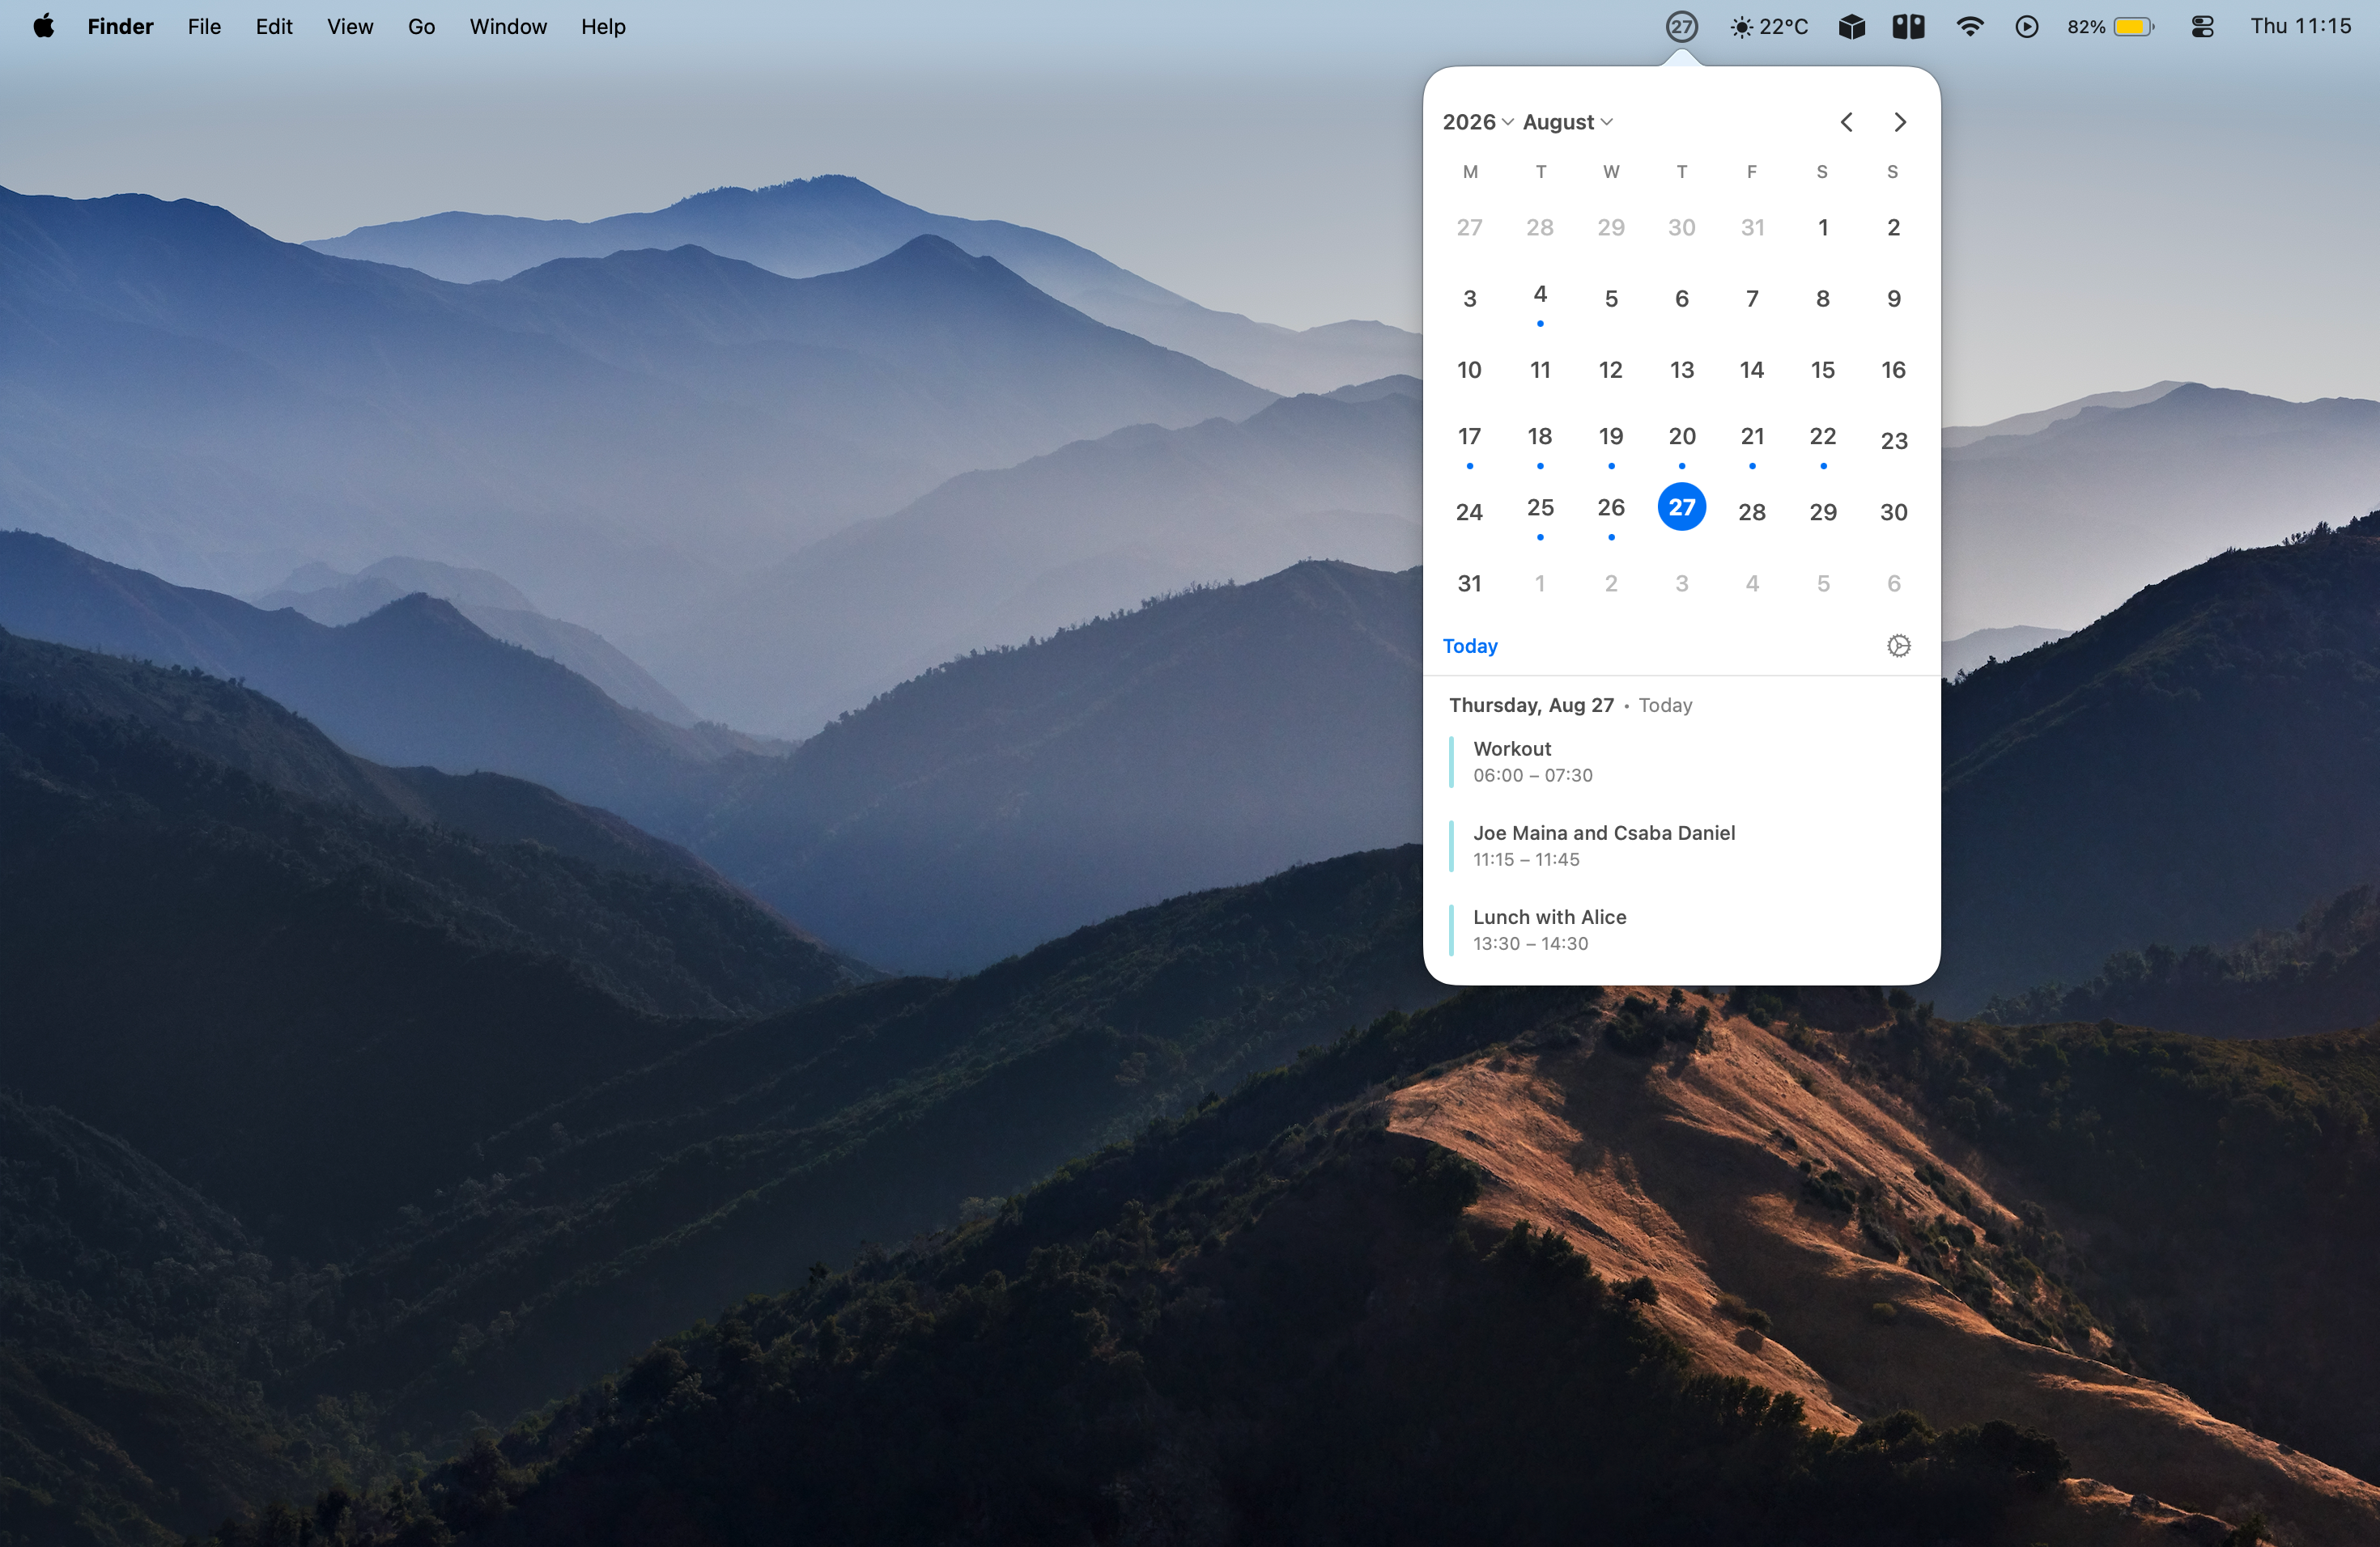This screenshot has width=2380, height=1547.
Task: Open the Finder menu
Action: pyautogui.click(x=120, y=27)
